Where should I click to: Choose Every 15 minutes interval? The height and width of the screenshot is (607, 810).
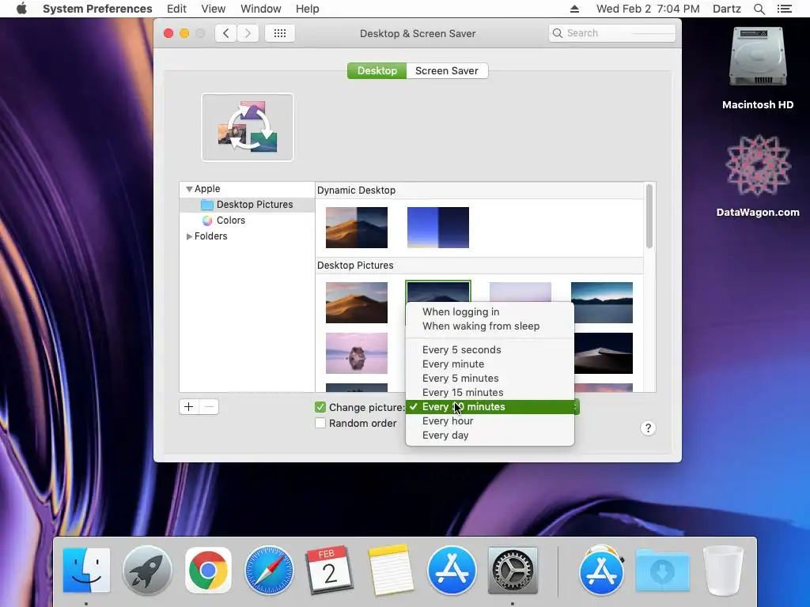point(490,392)
